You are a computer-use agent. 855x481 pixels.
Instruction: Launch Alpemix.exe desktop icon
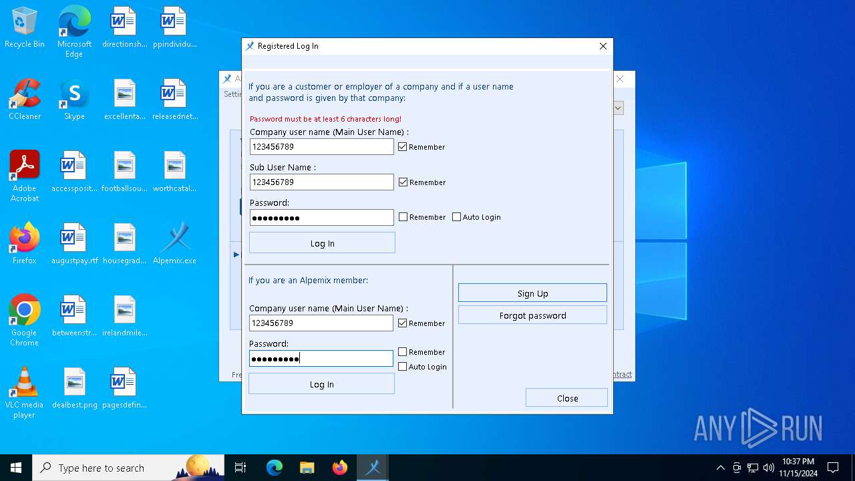[x=174, y=244]
